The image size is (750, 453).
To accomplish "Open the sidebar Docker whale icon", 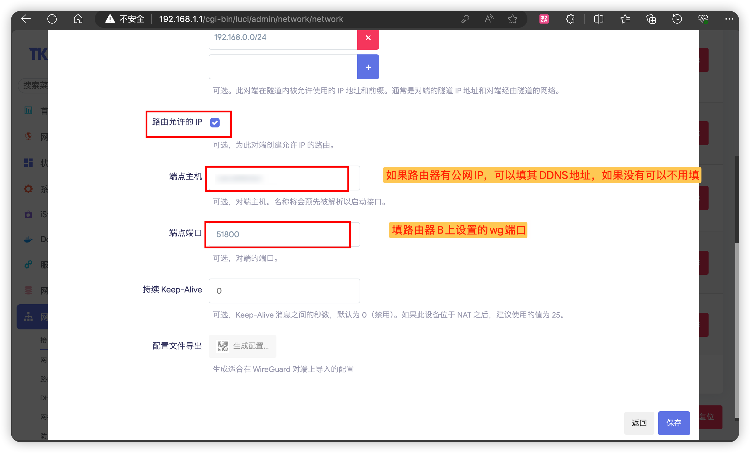I will [x=28, y=240].
